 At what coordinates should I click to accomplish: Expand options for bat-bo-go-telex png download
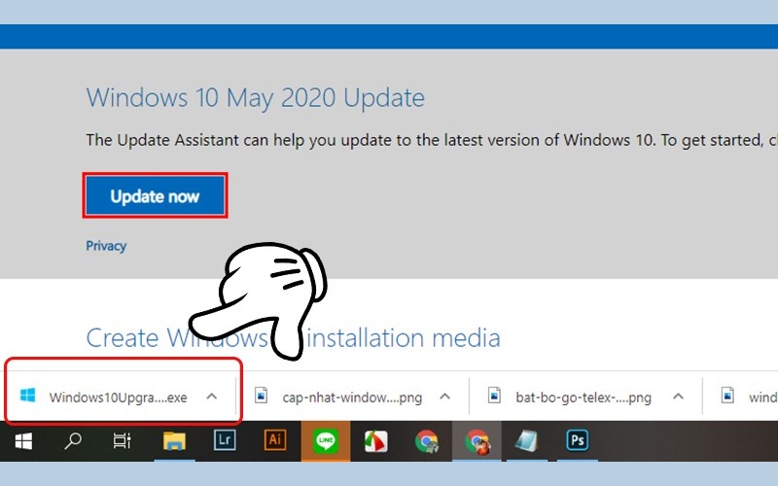pos(678,397)
